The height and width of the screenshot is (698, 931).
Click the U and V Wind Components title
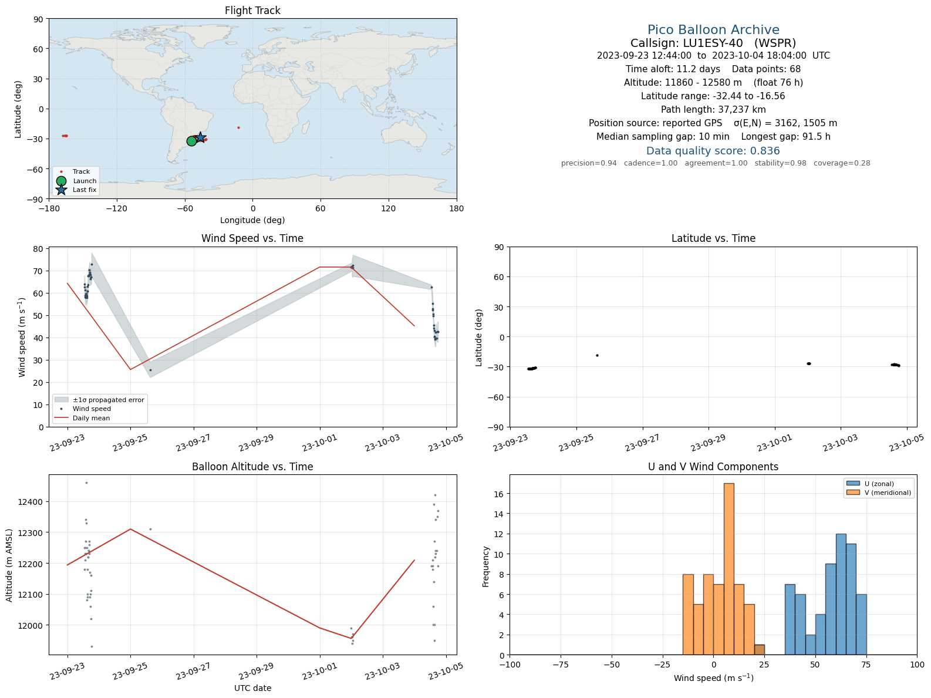(x=713, y=467)
